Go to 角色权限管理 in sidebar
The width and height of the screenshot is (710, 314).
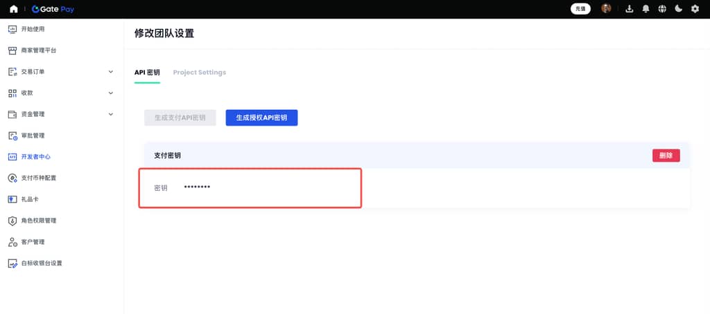tap(38, 221)
